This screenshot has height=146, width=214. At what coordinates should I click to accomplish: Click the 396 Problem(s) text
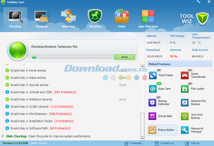[x=60, y=114]
